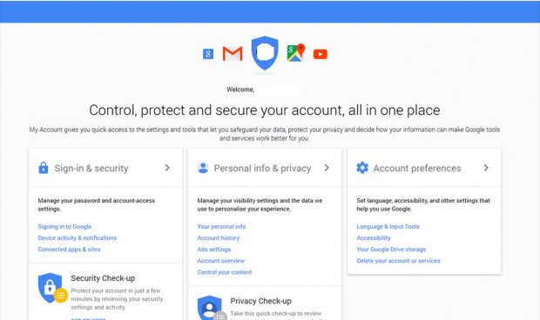Expand Personal info & privacy chevron arrow
Screen dimensions: 540x320
327,168
